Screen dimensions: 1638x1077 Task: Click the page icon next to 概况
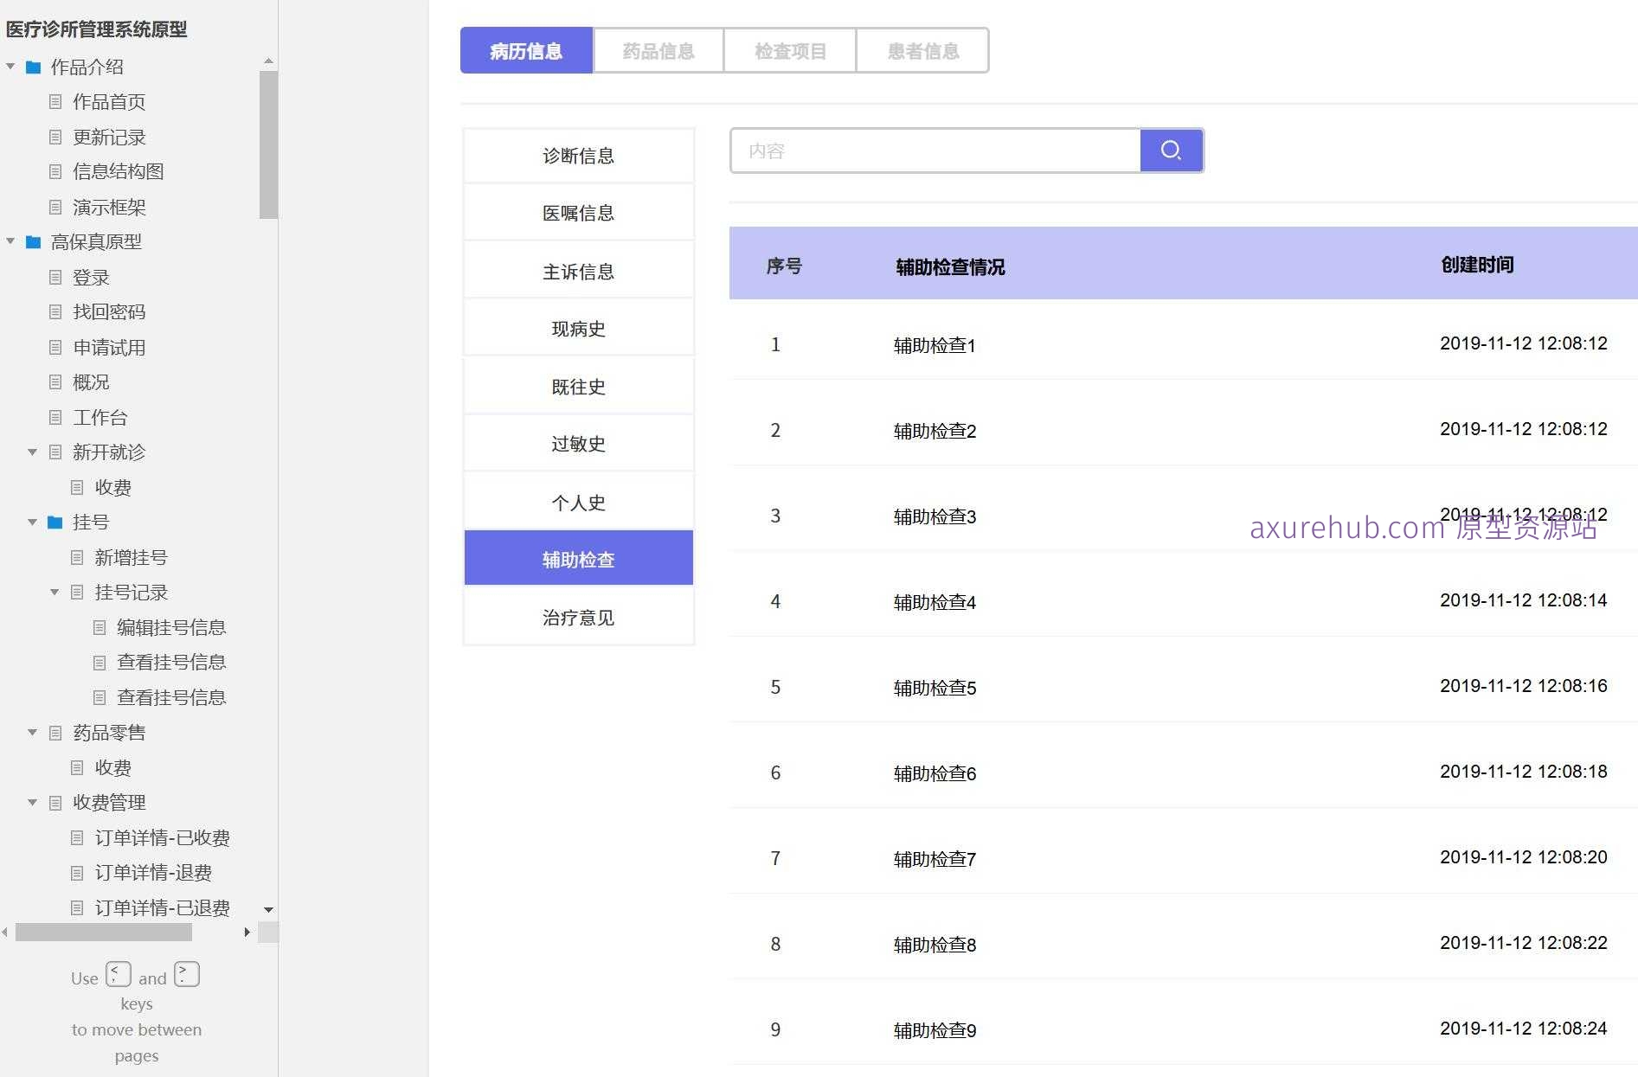(55, 381)
